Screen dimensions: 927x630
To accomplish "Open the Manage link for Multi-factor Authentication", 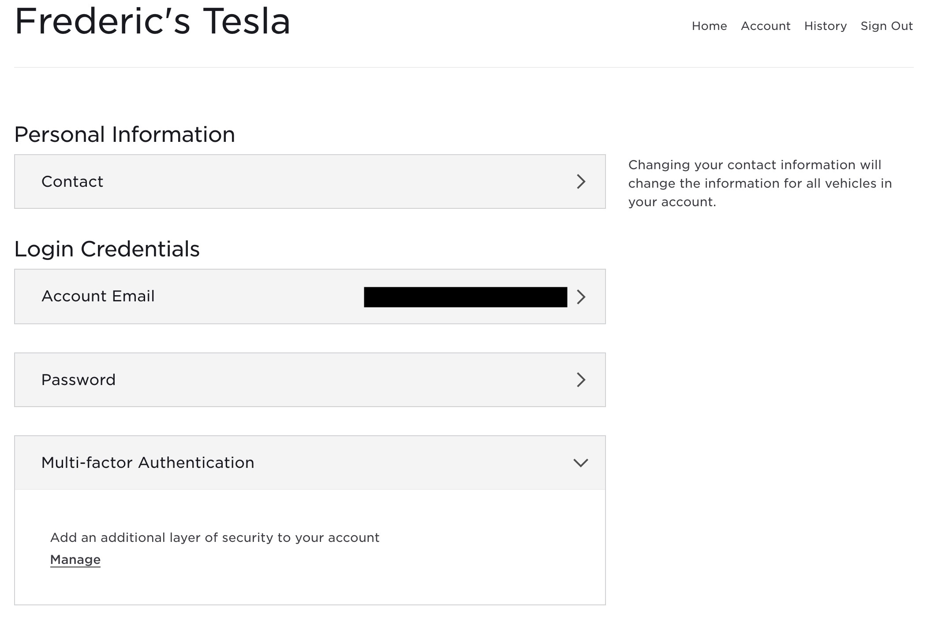I will click(x=75, y=559).
